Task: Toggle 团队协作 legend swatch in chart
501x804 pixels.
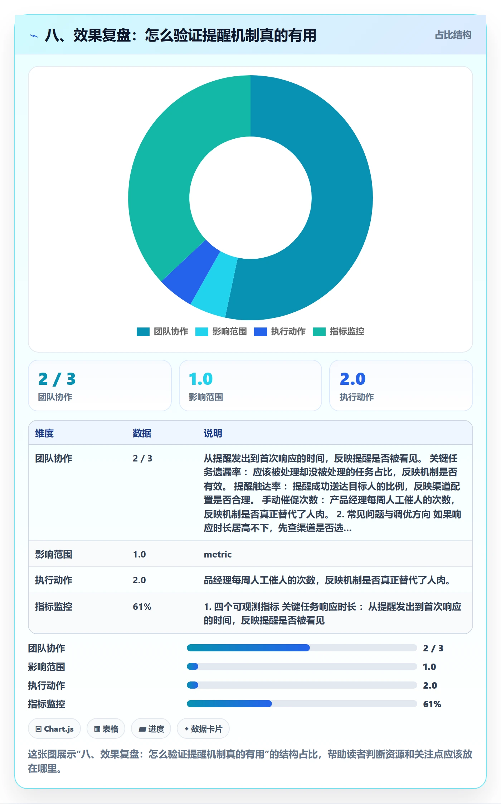Action: point(143,332)
